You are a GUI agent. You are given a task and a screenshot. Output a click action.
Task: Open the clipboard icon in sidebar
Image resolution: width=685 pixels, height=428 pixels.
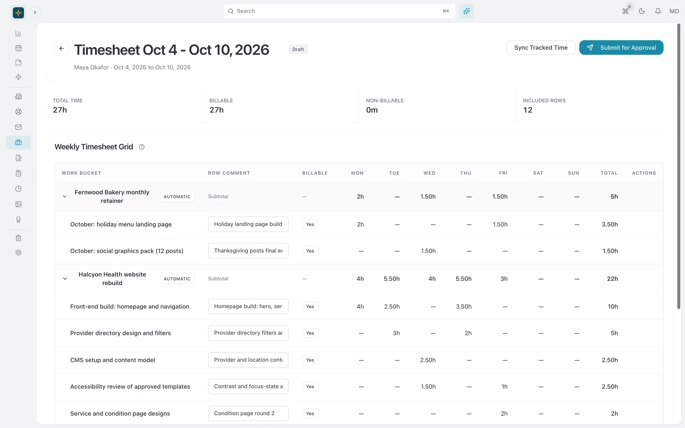tap(18, 173)
